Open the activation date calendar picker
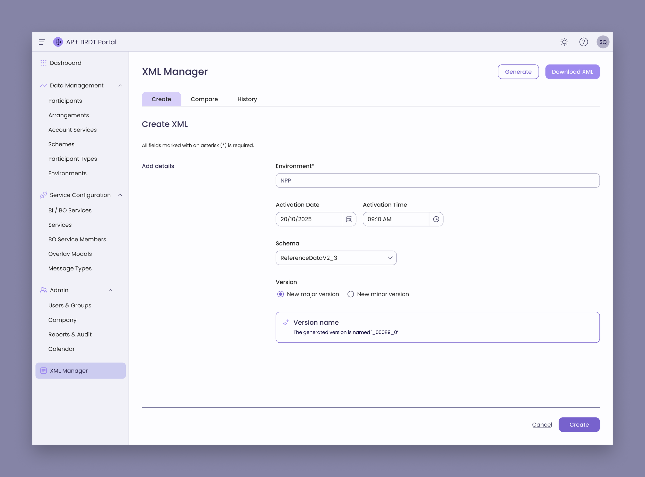This screenshot has height=477, width=645. [x=349, y=219]
